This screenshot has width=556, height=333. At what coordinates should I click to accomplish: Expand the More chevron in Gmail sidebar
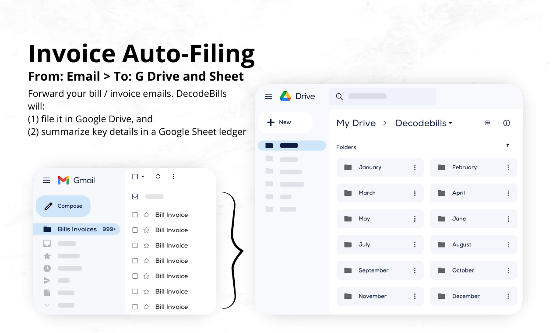(x=47, y=305)
